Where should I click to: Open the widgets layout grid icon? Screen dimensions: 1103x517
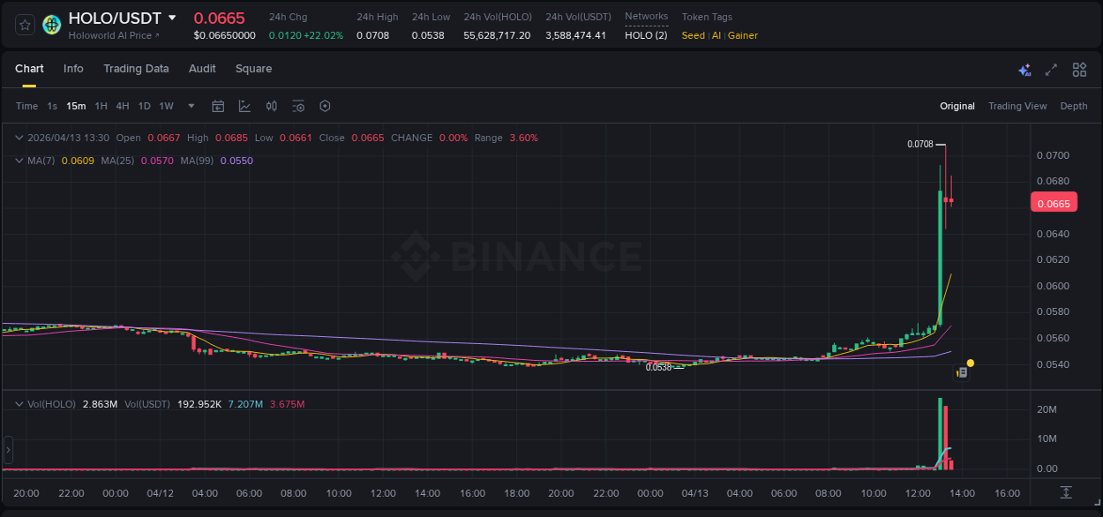(1079, 69)
